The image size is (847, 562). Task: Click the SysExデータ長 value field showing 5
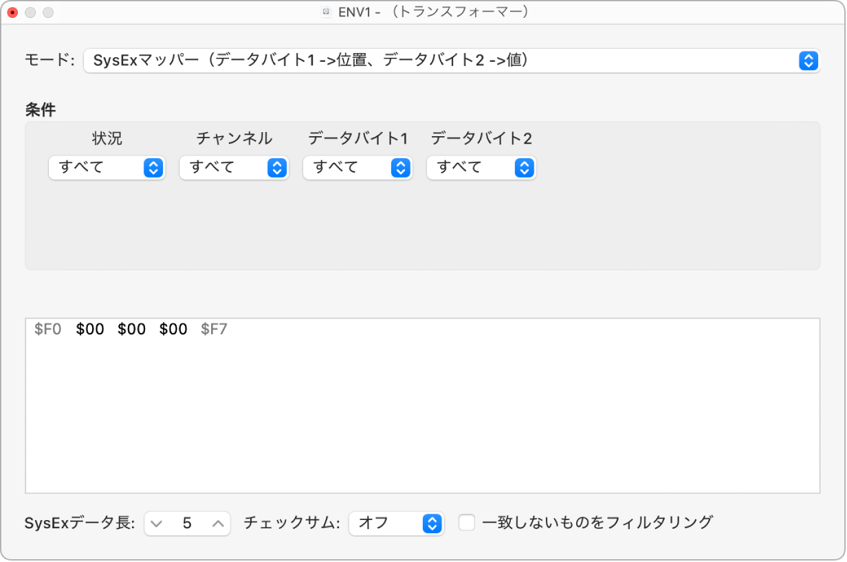(x=187, y=523)
